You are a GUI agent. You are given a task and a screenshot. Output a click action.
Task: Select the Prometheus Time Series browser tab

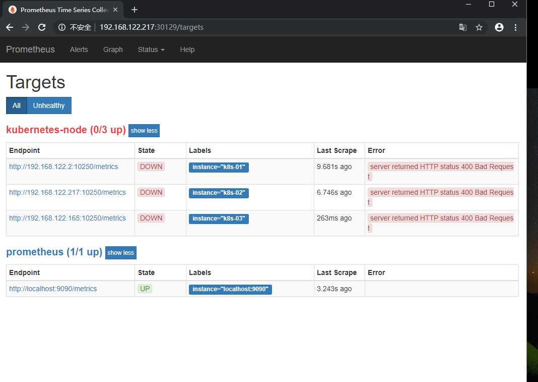point(63,10)
